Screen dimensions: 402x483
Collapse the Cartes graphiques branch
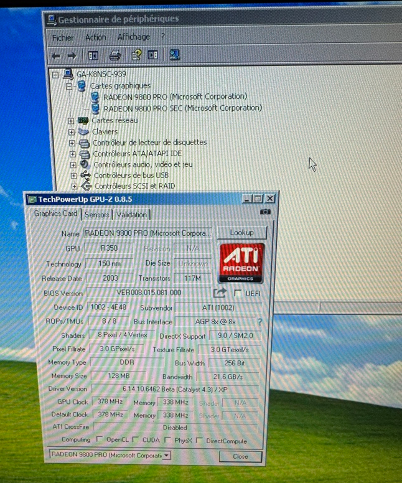[x=69, y=87]
